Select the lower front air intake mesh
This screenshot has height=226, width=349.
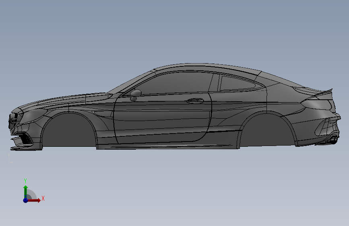26,140
